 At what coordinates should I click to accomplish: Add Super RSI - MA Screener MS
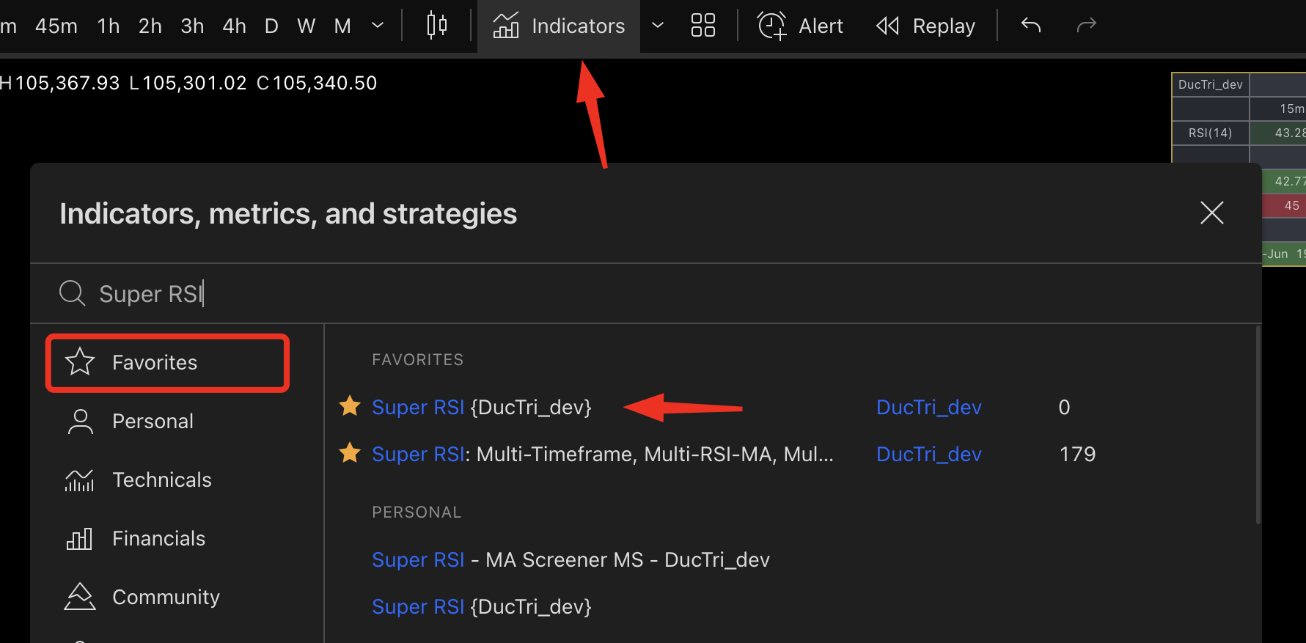click(x=571, y=559)
